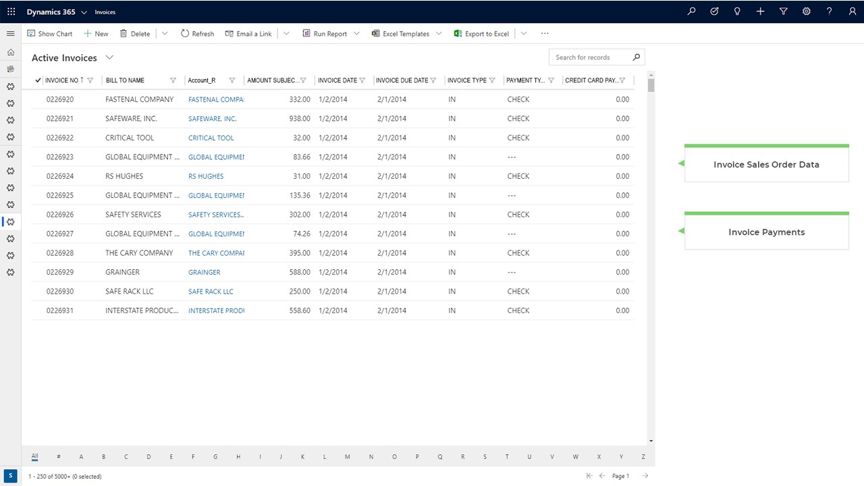Toggle the select-all checkmark in header
864x486 pixels.
tap(38, 80)
